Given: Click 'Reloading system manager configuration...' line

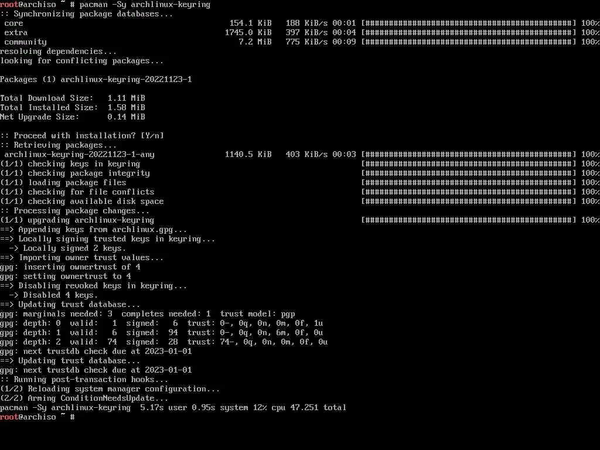Looking at the screenshot, I should tap(110, 389).
